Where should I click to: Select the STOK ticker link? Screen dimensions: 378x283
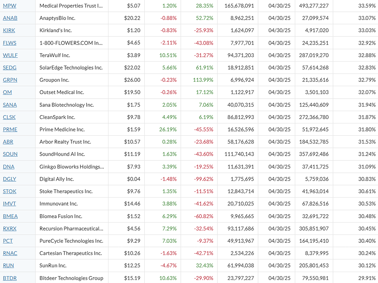coord(10,191)
